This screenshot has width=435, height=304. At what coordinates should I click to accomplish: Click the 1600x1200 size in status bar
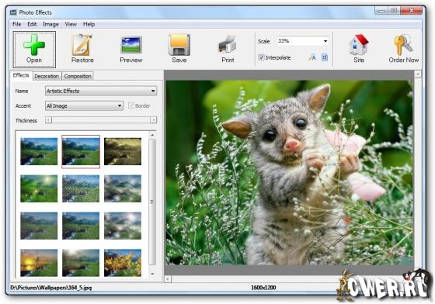coord(263,288)
